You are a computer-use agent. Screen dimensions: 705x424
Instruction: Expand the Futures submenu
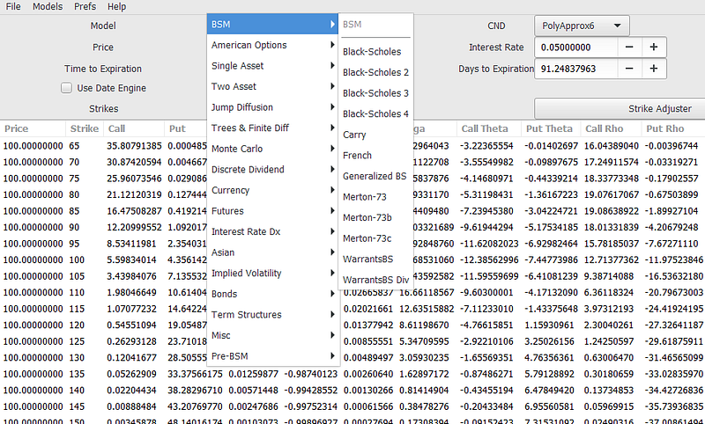click(272, 211)
